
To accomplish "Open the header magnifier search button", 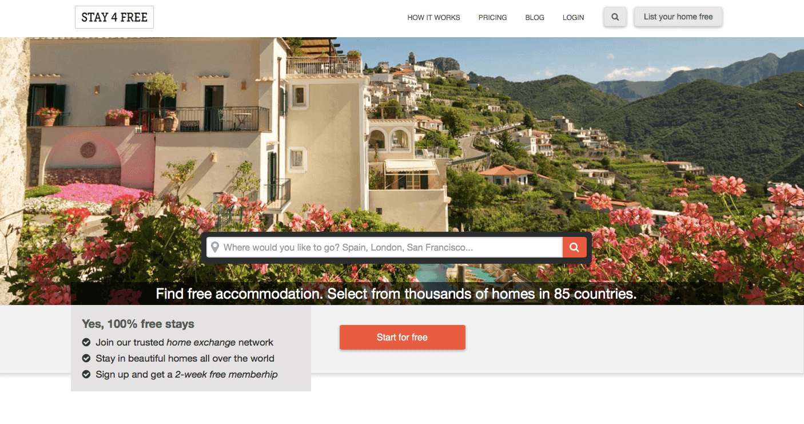I will pos(615,17).
